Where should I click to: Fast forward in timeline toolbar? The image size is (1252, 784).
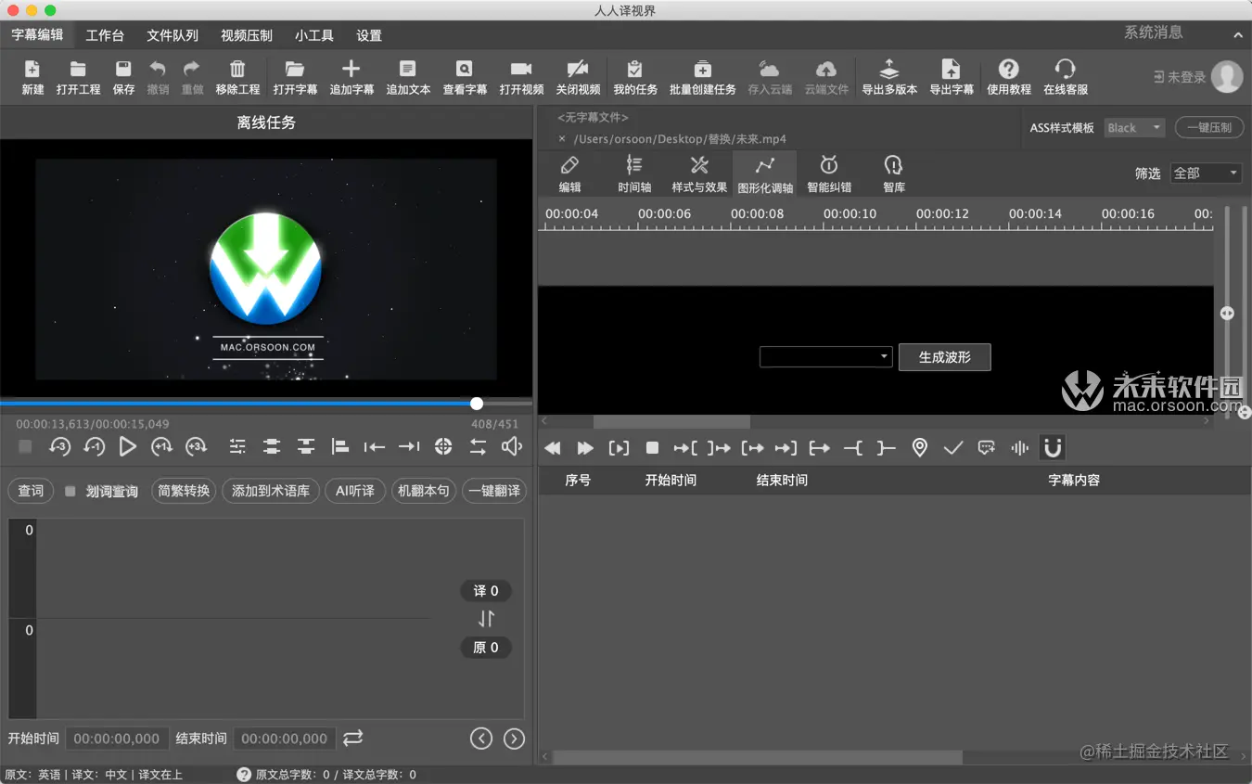(585, 448)
